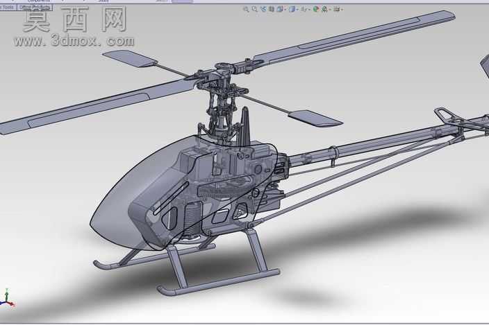Expand the Hide/Show Items dropdown arrow
Screen dimensions: 489x325
309,10
